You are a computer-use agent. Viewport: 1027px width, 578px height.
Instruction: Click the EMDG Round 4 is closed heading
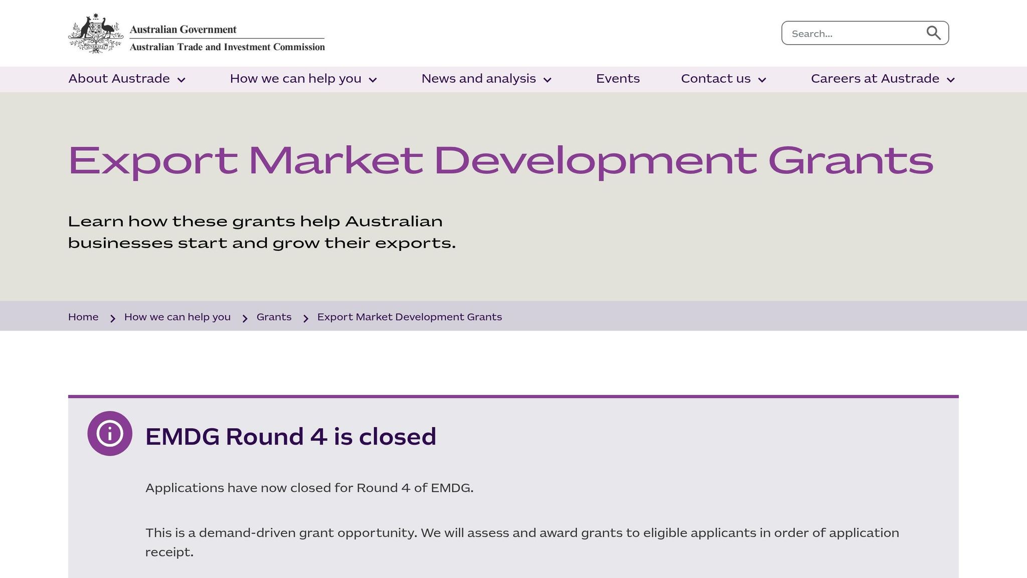[x=291, y=436]
